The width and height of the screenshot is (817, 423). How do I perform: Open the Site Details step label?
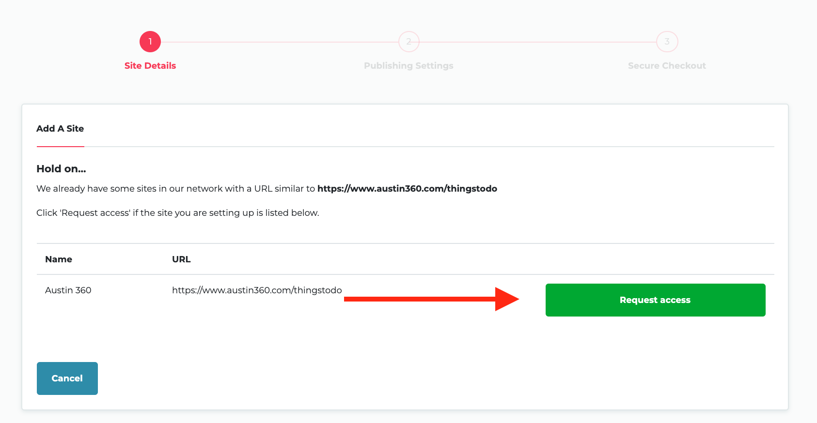(150, 66)
